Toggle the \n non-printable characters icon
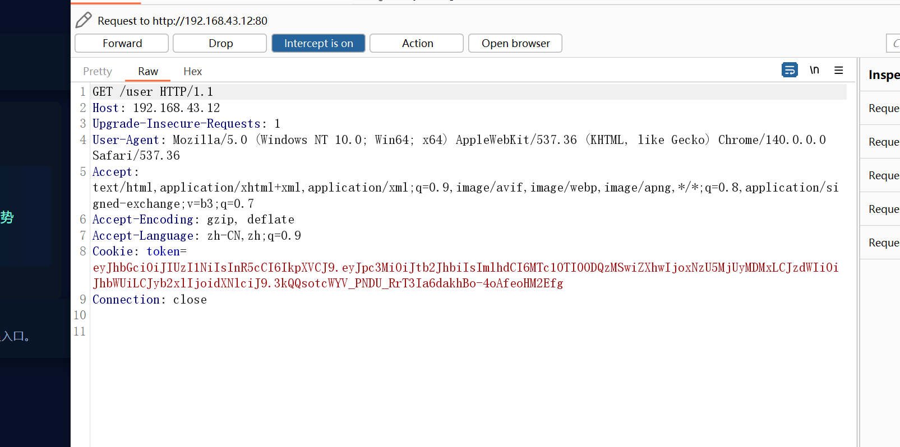 [x=814, y=70]
